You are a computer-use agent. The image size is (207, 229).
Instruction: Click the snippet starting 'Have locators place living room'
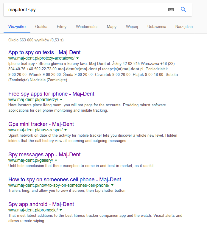(87, 108)
